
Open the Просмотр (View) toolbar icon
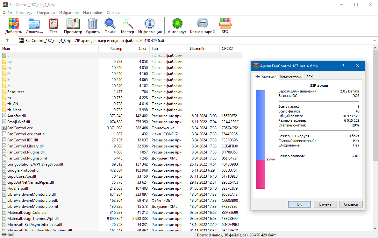point(73,25)
